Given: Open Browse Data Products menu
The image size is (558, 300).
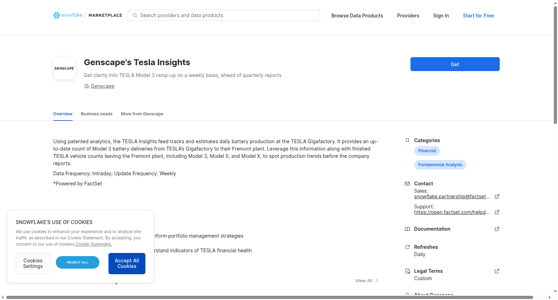Looking at the screenshot, I should point(357,16).
